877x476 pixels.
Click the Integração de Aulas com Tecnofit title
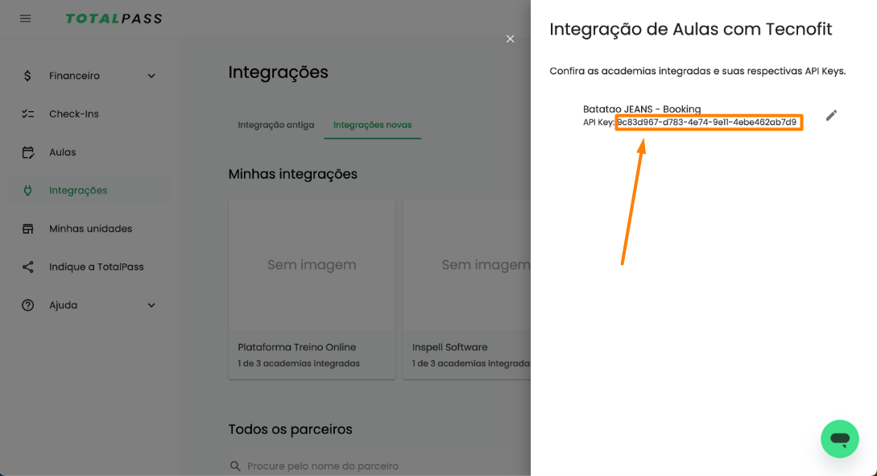691,29
